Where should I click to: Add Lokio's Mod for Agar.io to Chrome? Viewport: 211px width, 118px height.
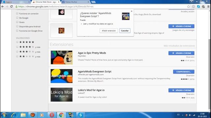(x=181, y=90)
